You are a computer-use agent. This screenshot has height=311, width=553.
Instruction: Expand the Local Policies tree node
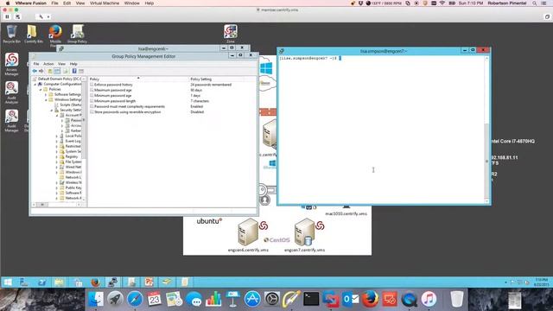coord(57,136)
